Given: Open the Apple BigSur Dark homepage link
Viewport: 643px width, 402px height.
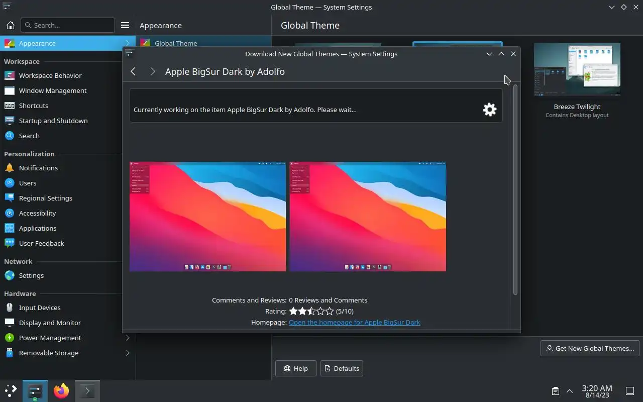Looking at the screenshot, I should 354,322.
